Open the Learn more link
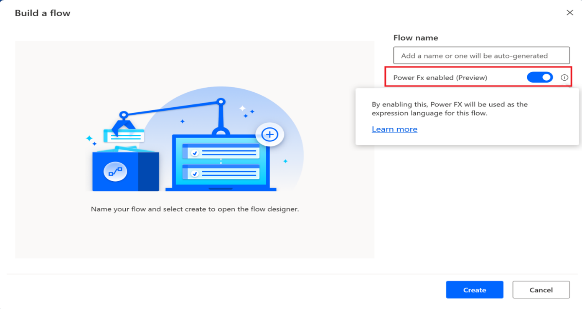582x309 pixels. click(x=394, y=129)
